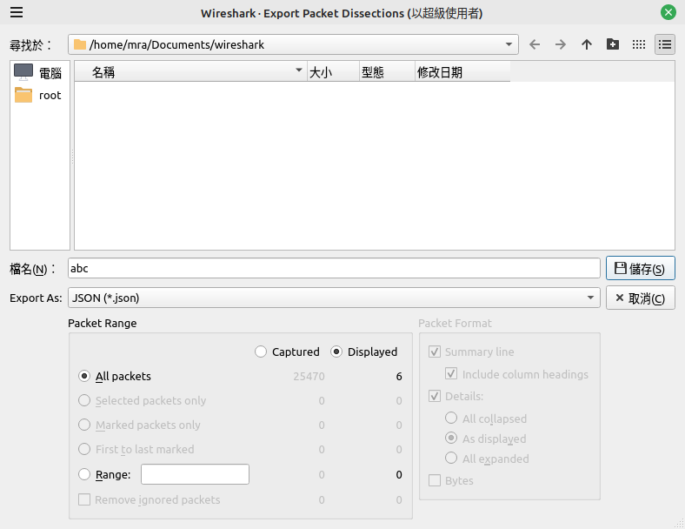Click the 儲存 save button
The image size is (685, 529).
click(x=640, y=268)
